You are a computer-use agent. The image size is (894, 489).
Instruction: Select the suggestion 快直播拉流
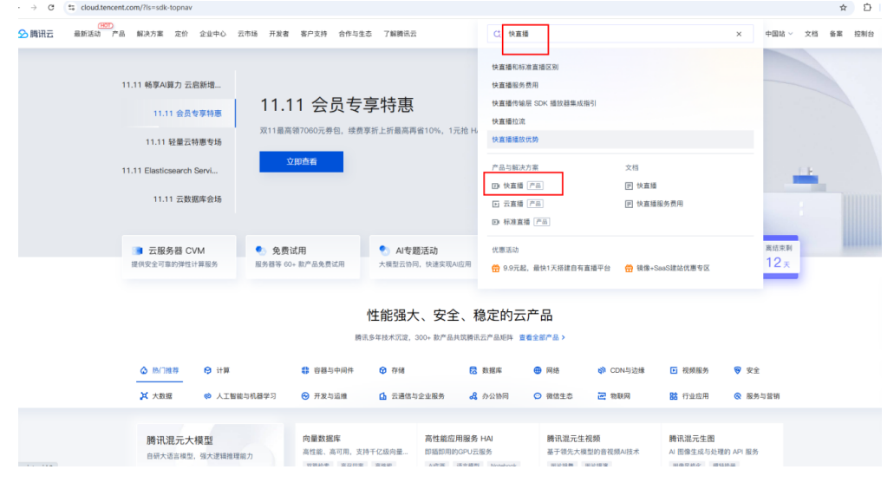pos(509,121)
